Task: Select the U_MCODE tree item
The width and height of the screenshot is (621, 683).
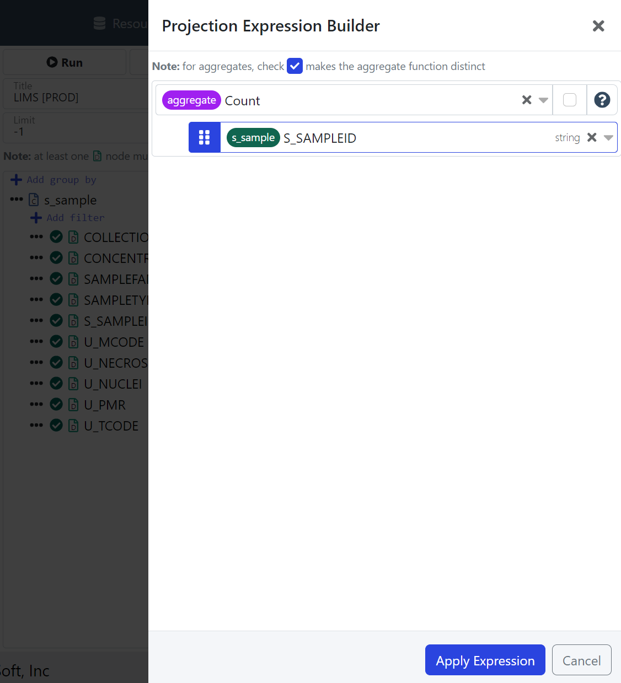Action: 113,342
